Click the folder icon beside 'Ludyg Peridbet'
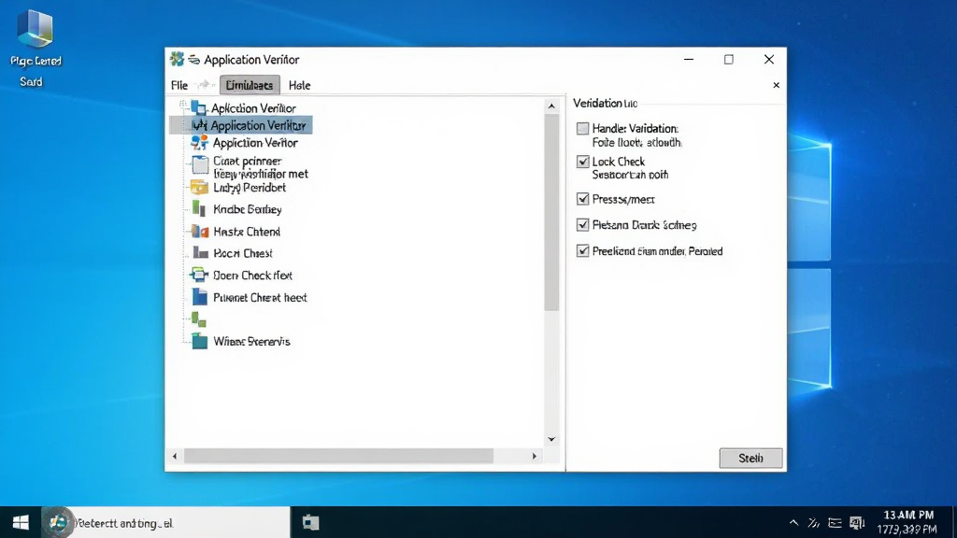 point(199,187)
